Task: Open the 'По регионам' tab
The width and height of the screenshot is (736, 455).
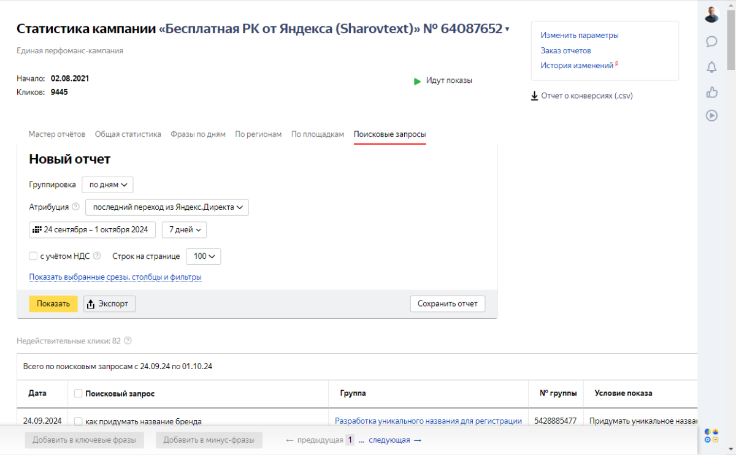Action: pos(258,134)
